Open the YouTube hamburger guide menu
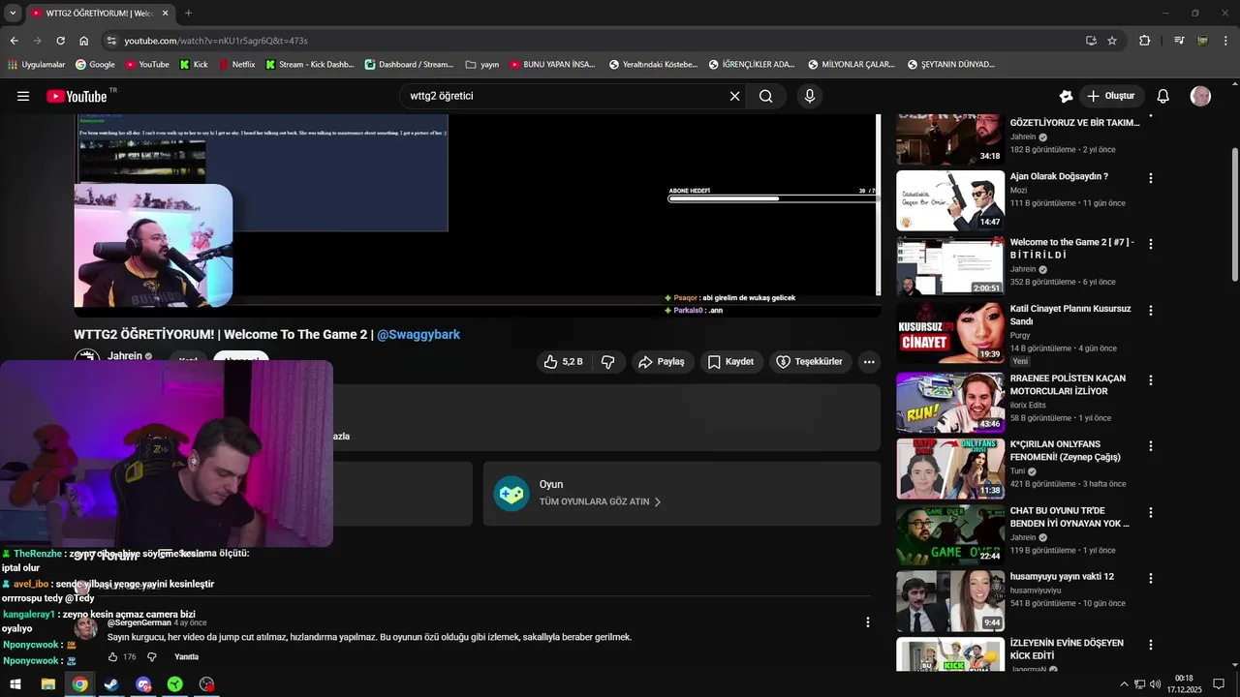1240x697 pixels. click(23, 96)
